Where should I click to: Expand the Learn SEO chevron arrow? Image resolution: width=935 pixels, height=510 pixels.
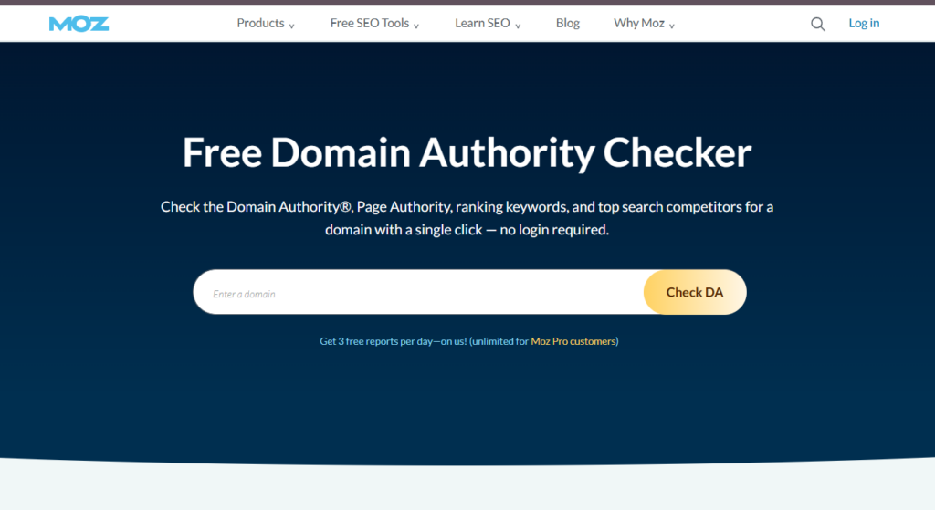click(518, 26)
